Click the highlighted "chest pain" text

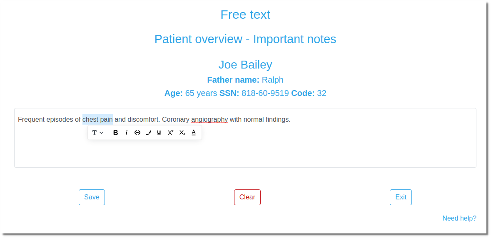(98, 119)
